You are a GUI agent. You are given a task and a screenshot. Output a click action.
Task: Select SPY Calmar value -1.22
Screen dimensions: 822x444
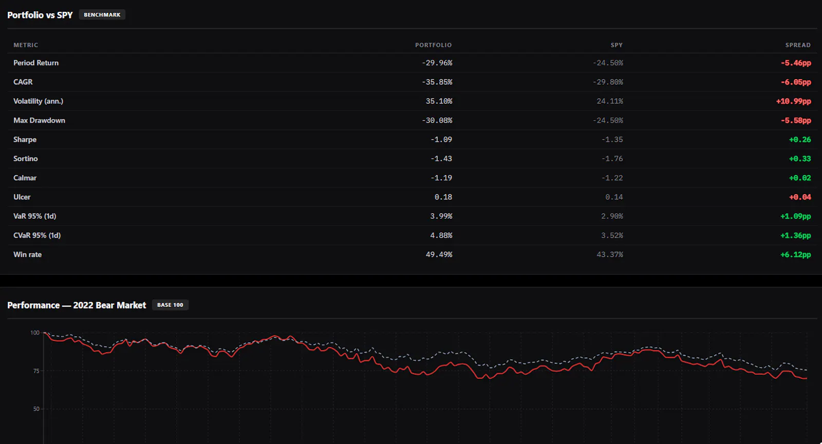coord(612,178)
